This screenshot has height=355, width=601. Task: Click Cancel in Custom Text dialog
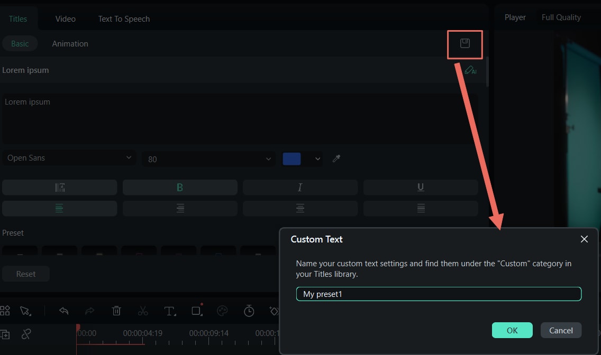click(x=561, y=330)
